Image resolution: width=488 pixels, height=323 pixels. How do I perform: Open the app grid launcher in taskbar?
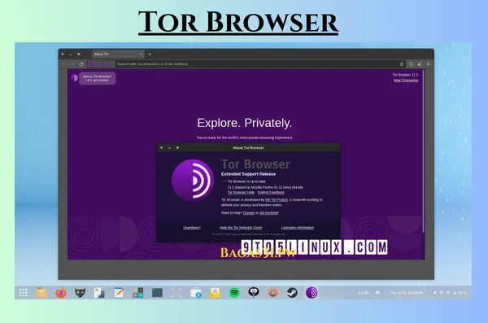(23, 293)
